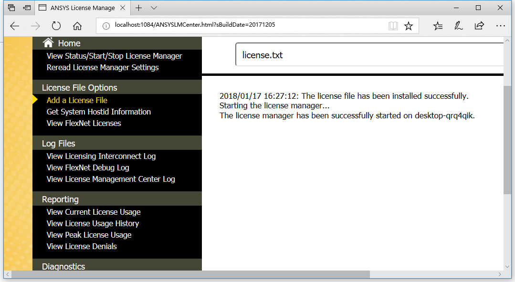Screen dimensions: 515x282
Task: Click horizontal scrollbar right arrow
Action: coord(500,274)
